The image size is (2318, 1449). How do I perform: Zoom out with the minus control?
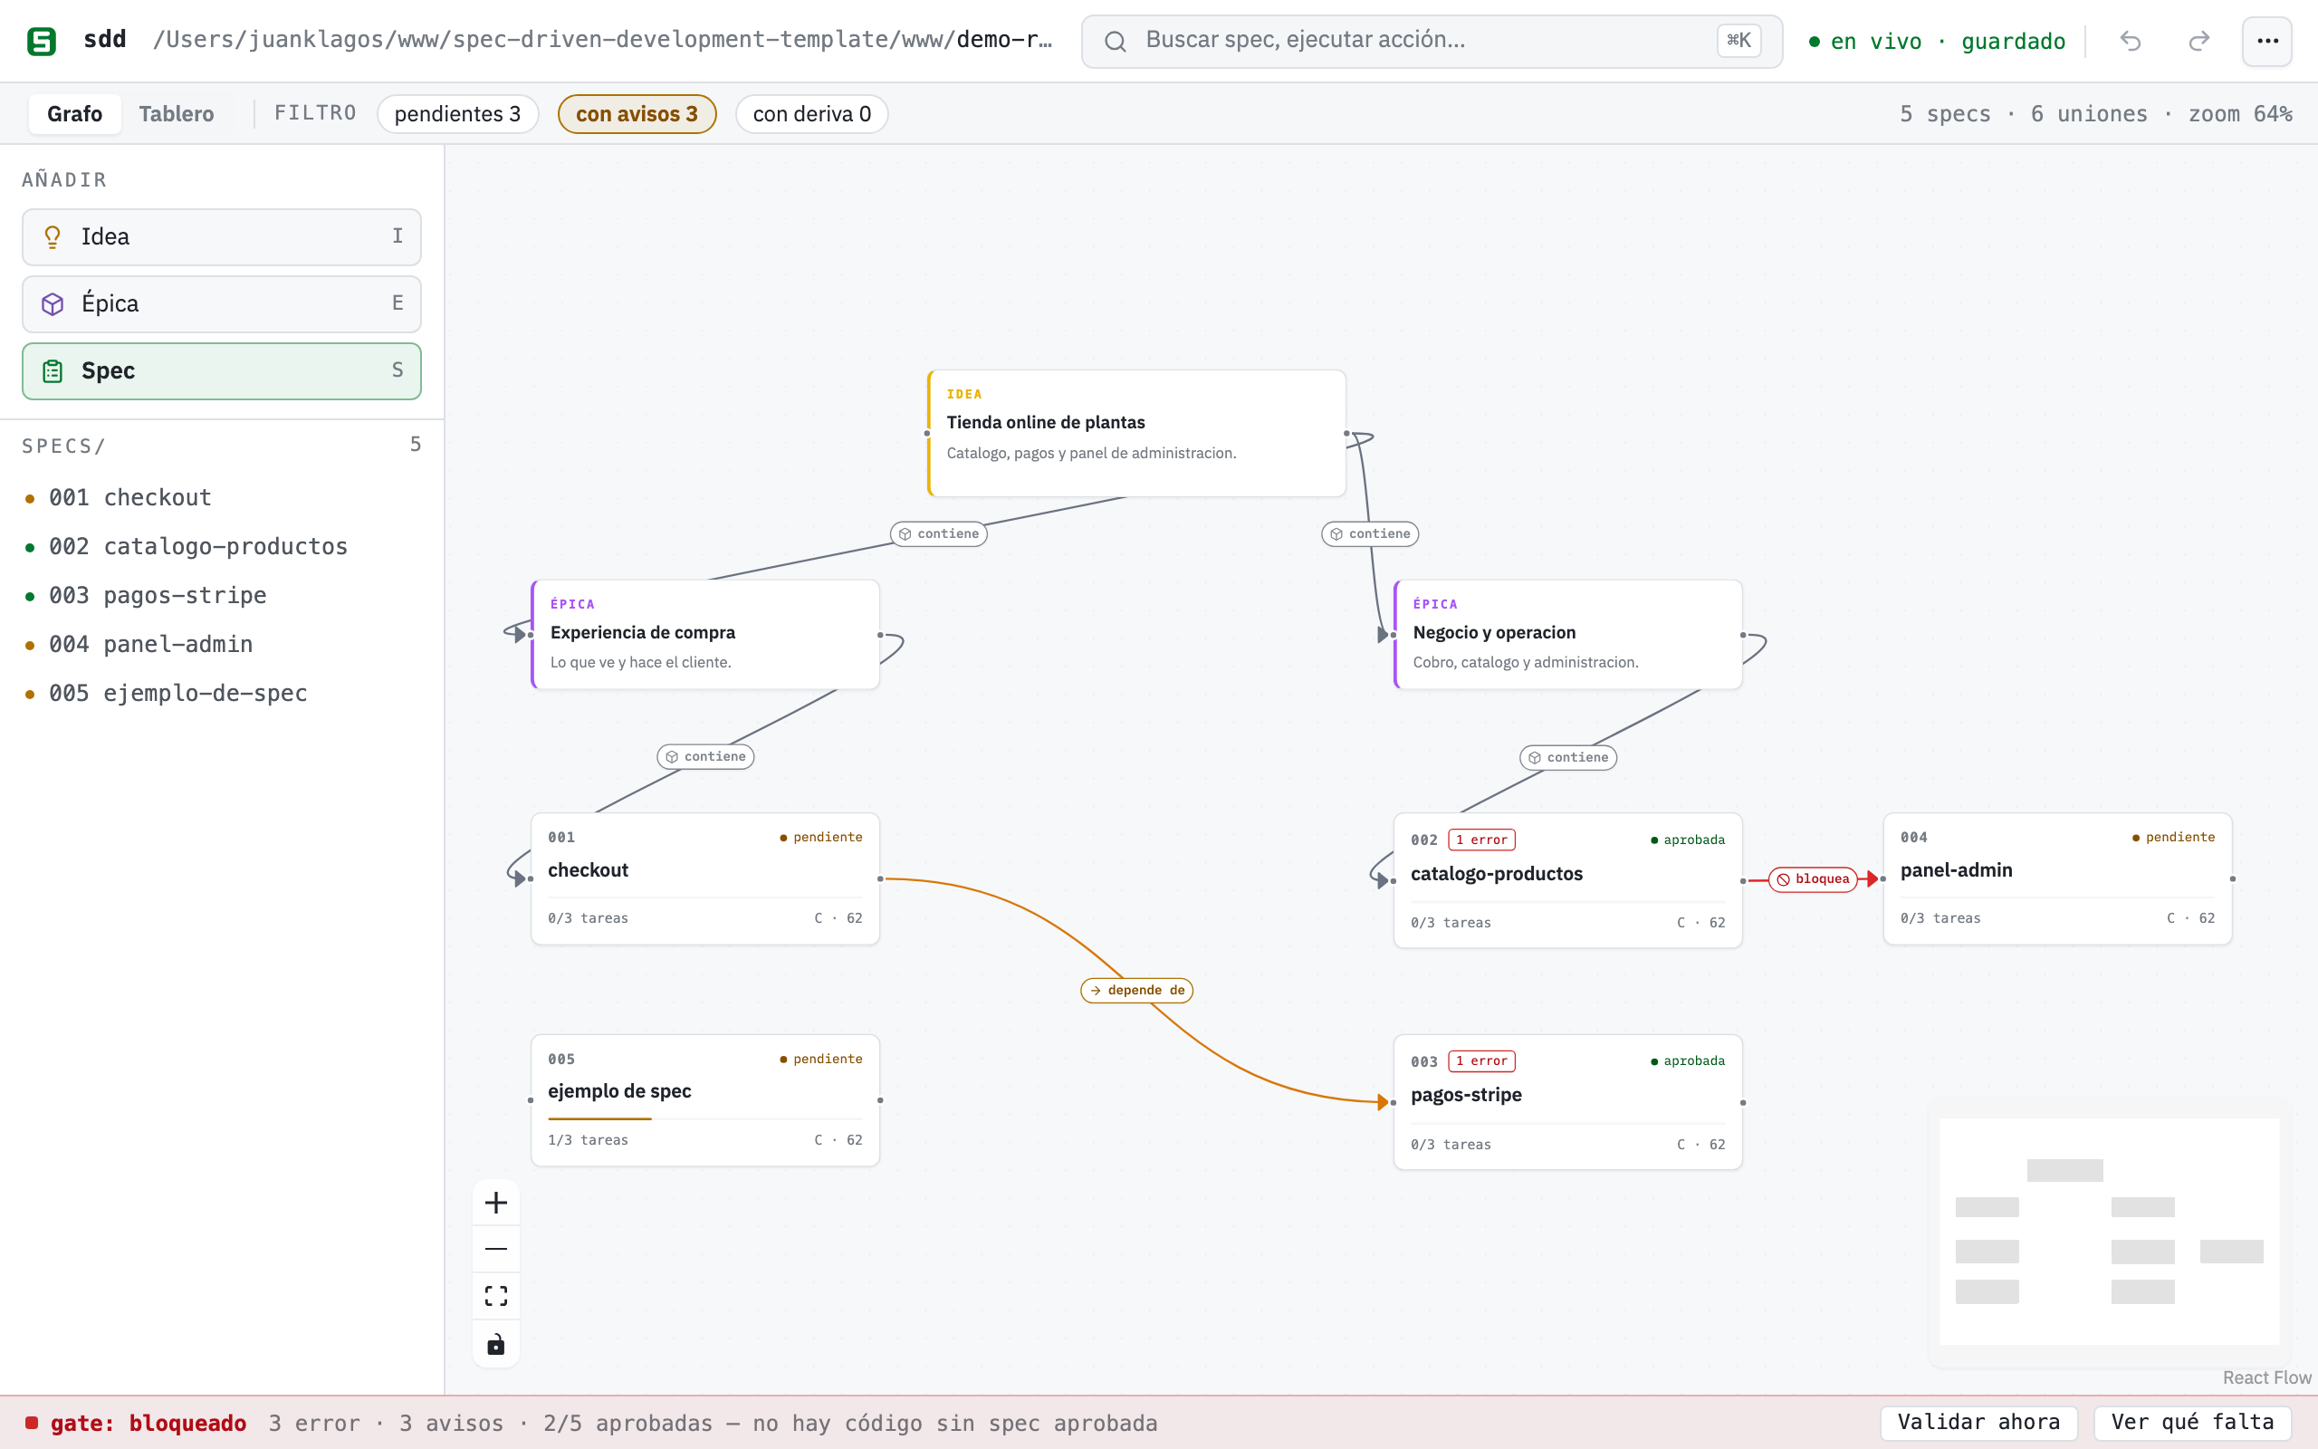[496, 1249]
